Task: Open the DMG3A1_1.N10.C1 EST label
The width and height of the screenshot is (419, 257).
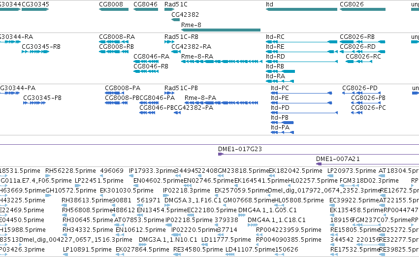Action: click(168, 240)
